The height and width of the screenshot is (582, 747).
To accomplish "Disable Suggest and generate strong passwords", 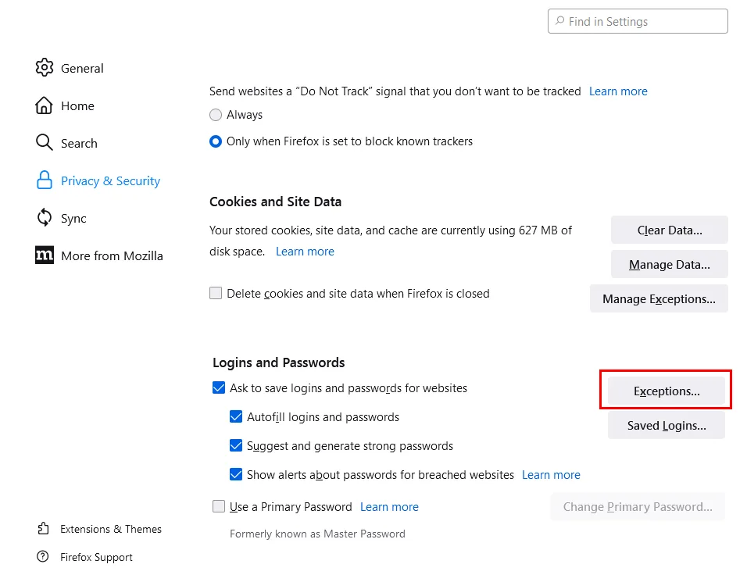I will point(236,446).
